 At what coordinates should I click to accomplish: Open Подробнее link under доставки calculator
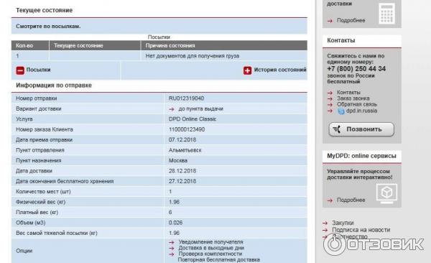(351, 20)
